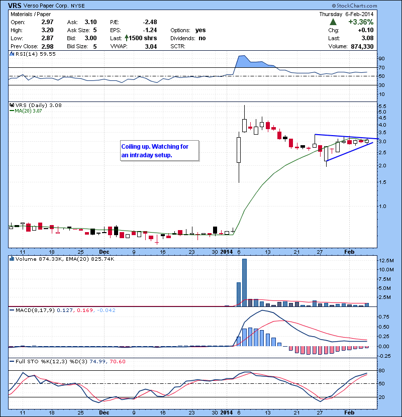
Task: Click the tallest volume bar near Jan 6
Action: pyautogui.click(x=244, y=282)
